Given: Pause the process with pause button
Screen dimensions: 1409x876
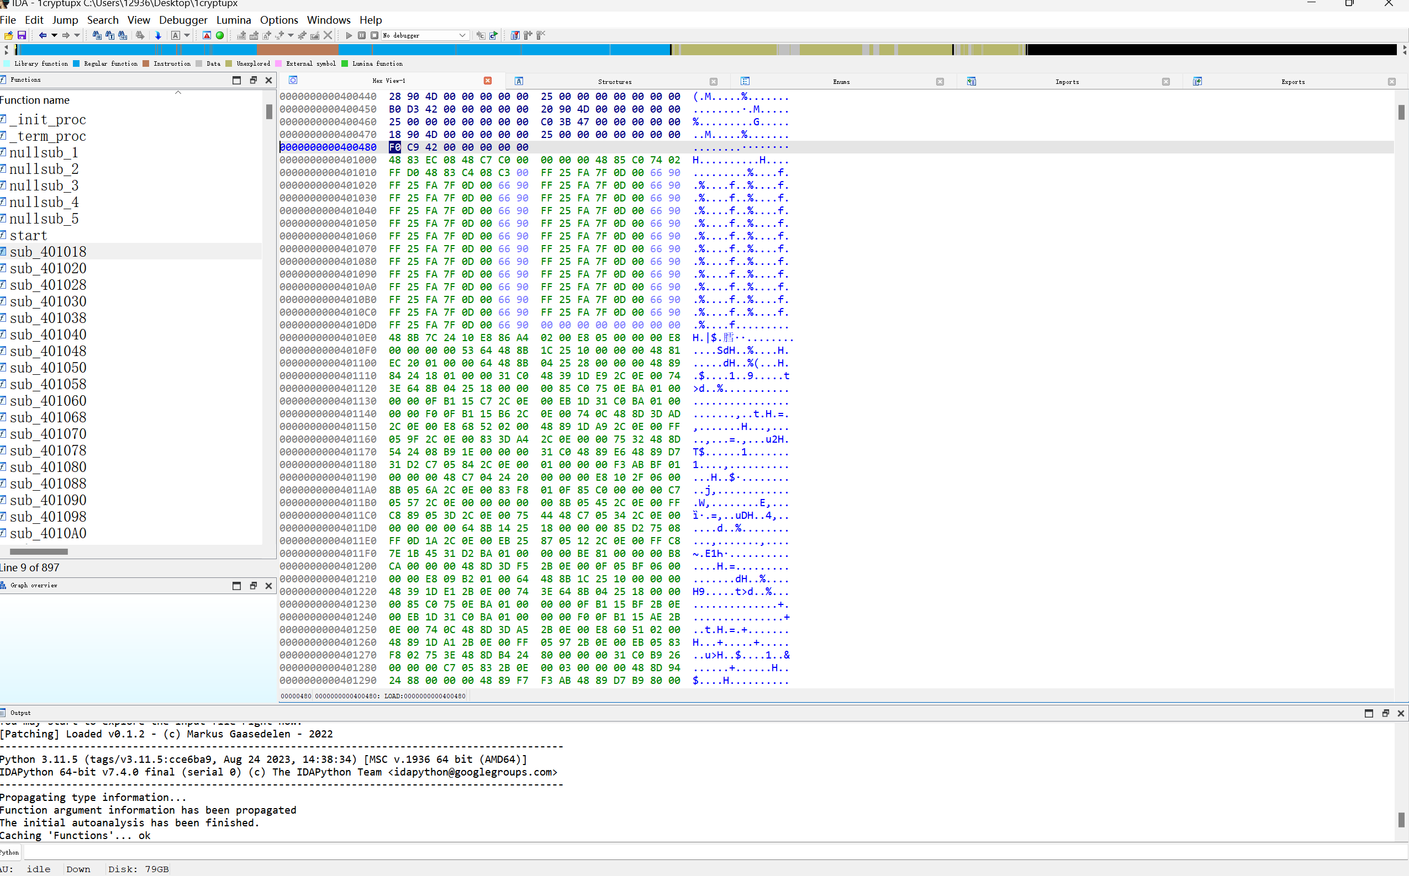Looking at the screenshot, I should click(x=362, y=35).
